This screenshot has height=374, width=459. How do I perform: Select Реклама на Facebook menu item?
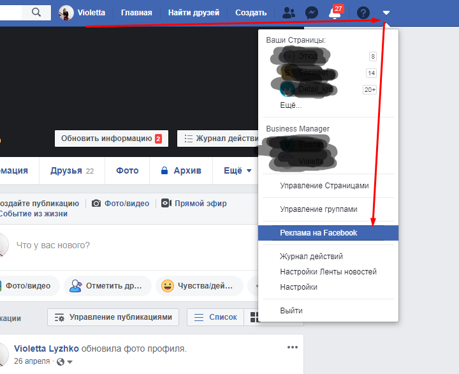click(328, 233)
